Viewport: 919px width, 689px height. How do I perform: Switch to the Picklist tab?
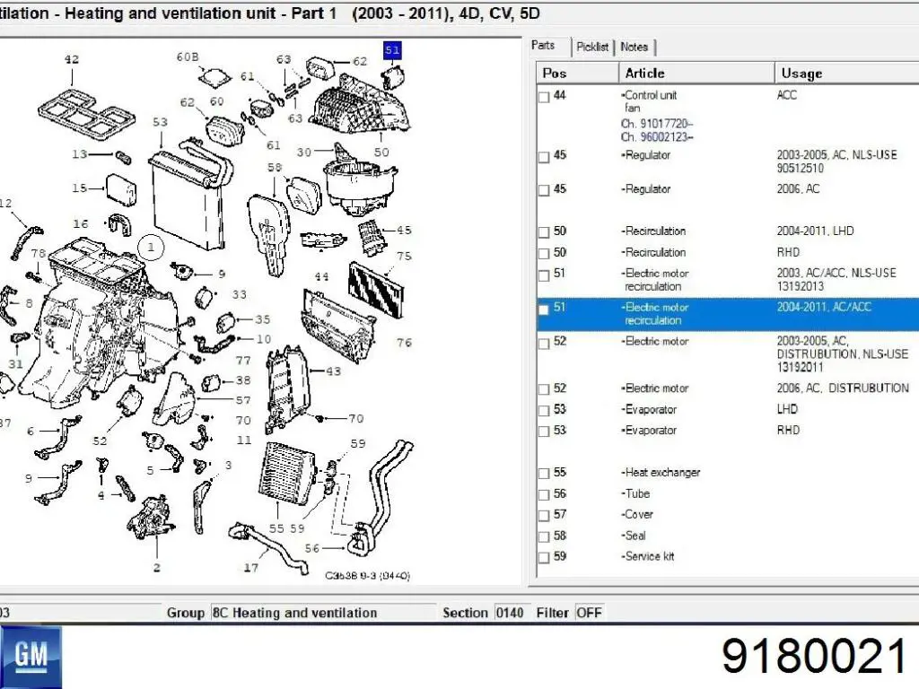[592, 47]
